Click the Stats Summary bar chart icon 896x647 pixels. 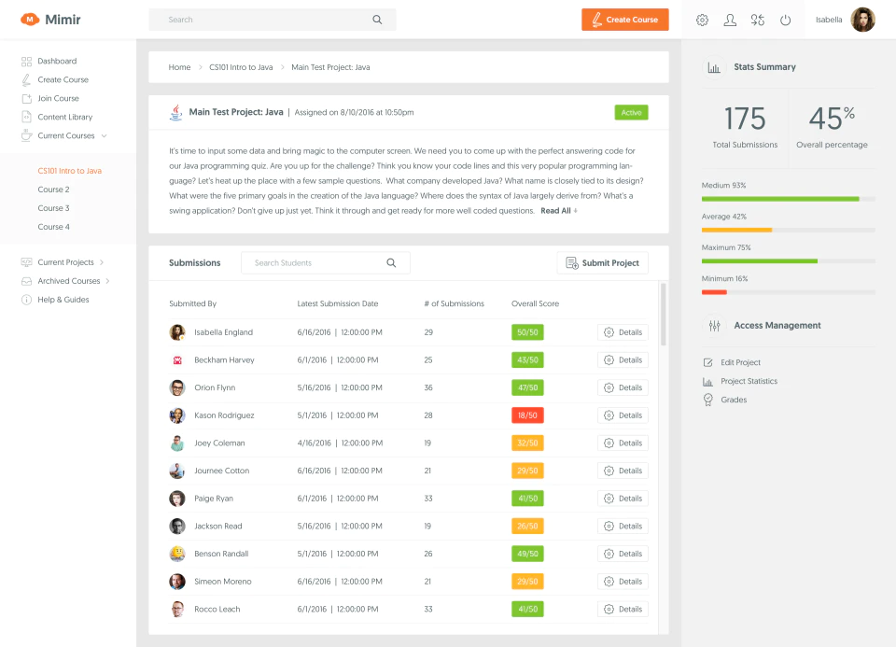[x=714, y=67]
